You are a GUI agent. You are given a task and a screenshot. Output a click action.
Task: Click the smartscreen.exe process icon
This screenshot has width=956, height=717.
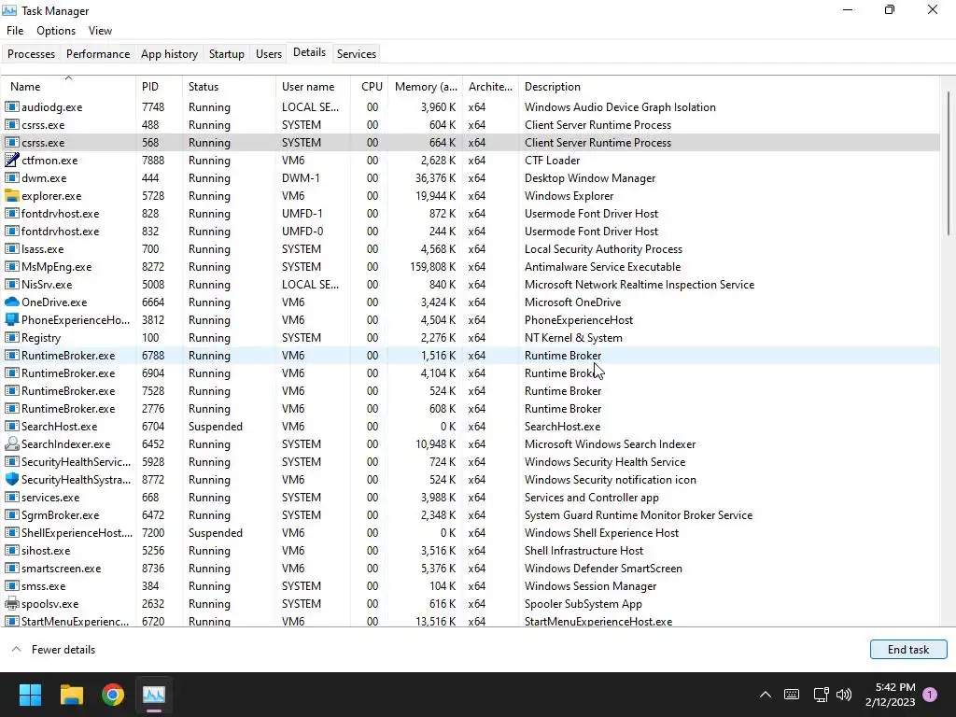(x=11, y=569)
